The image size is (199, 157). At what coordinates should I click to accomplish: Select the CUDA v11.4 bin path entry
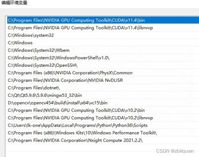(x=103, y=20)
